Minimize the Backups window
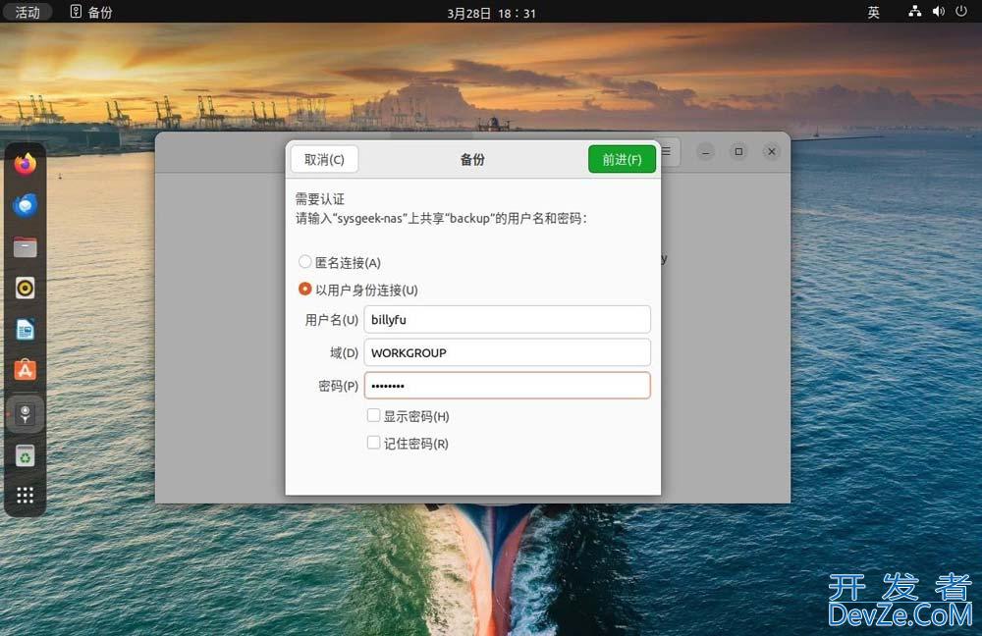 [x=706, y=151]
